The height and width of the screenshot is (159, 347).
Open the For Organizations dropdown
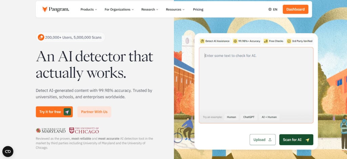[119, 9]
